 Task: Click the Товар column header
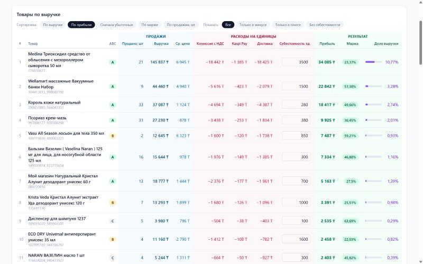coord(33,44)
